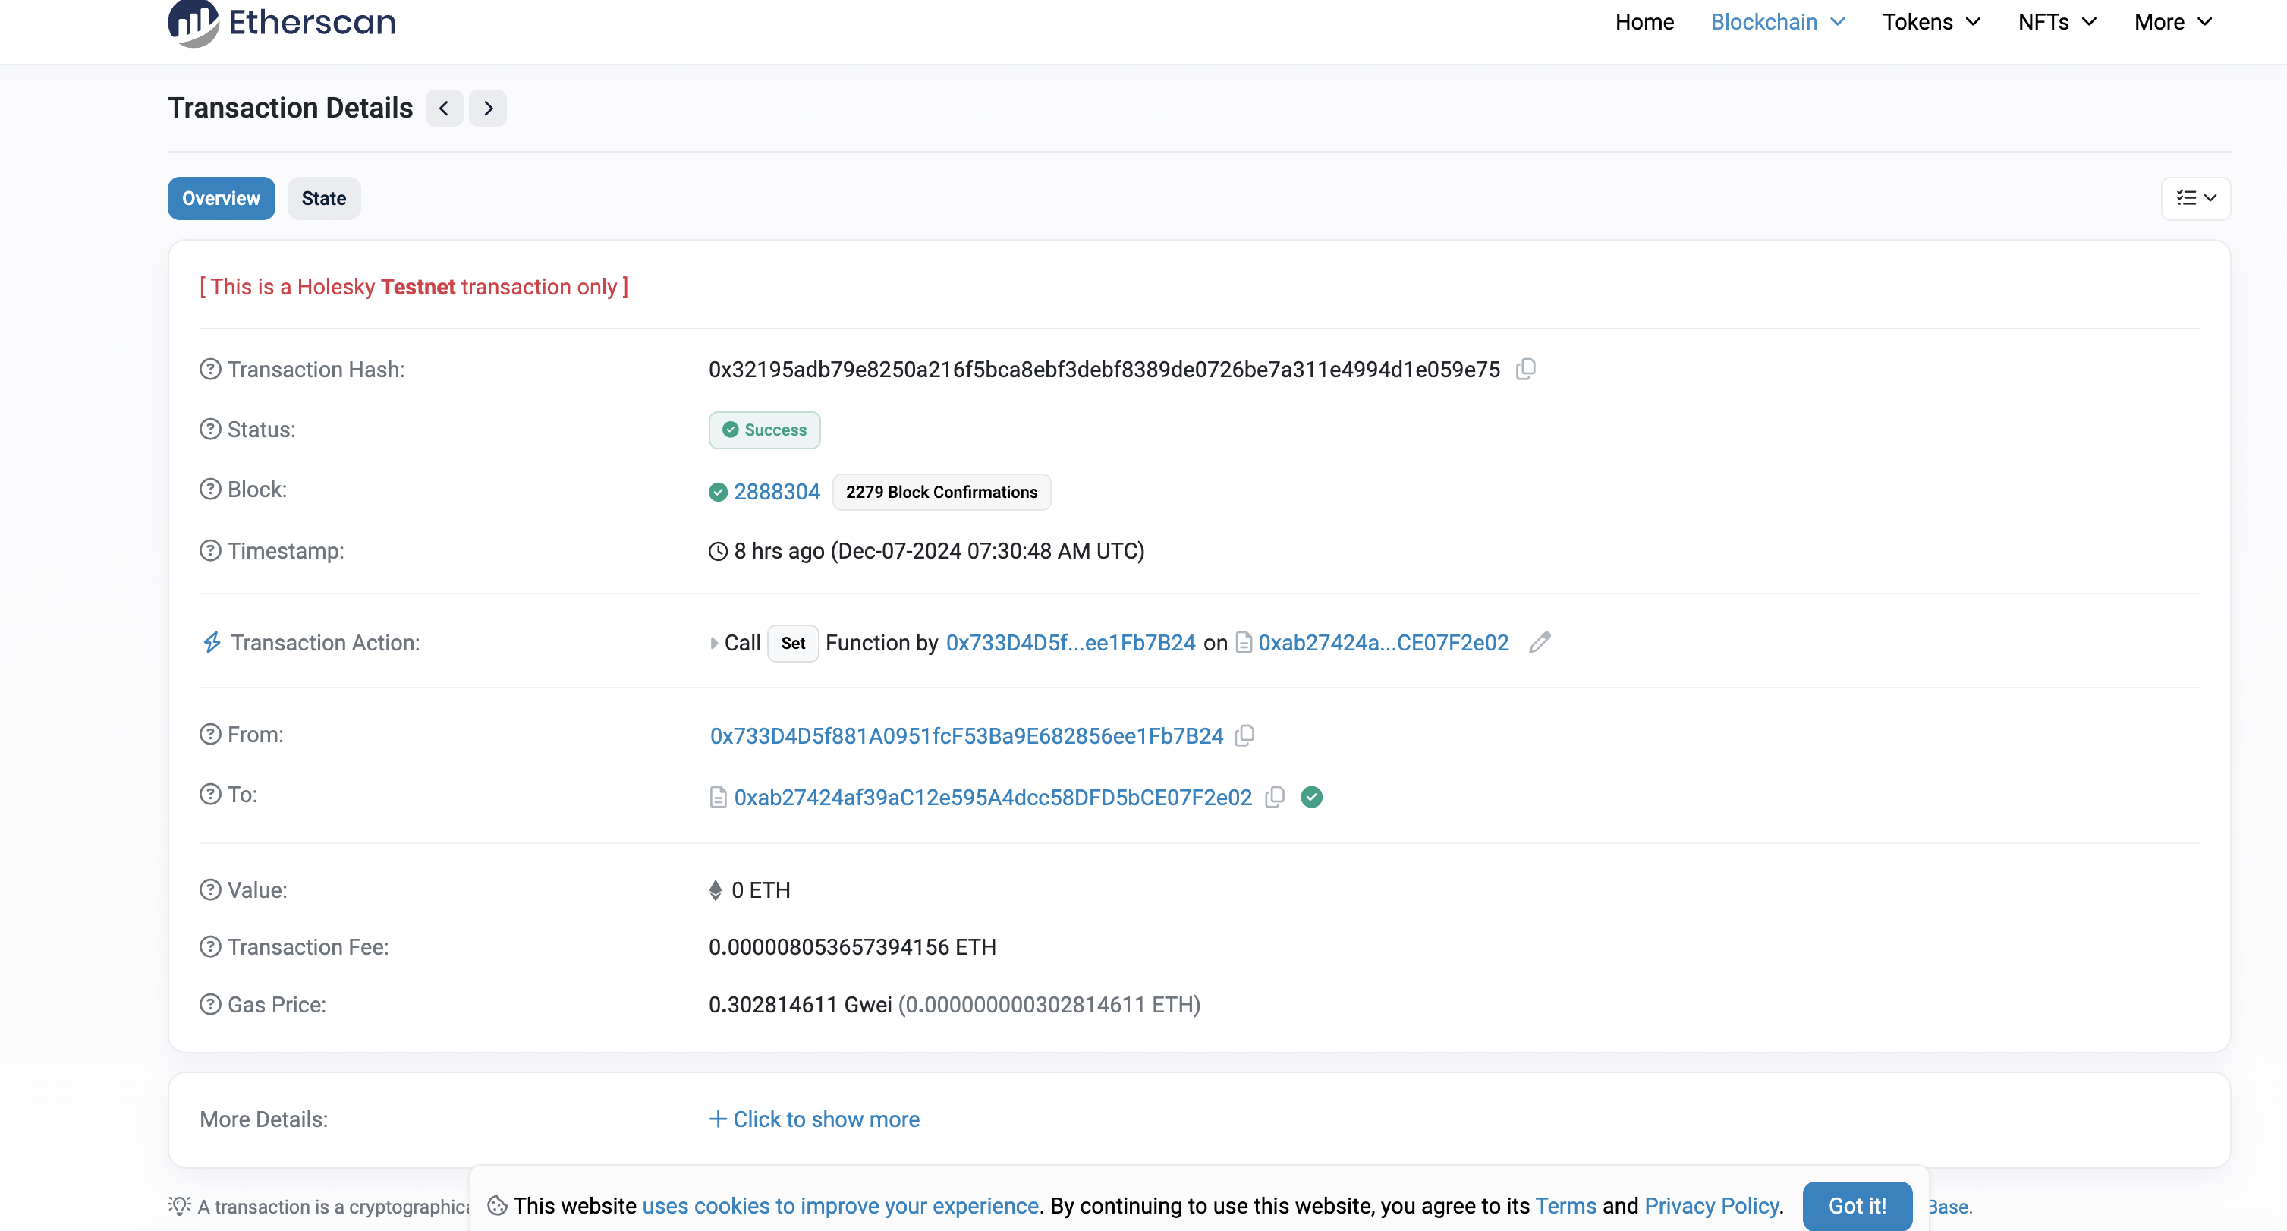Click the Etherscan logo

click(282, 22)
